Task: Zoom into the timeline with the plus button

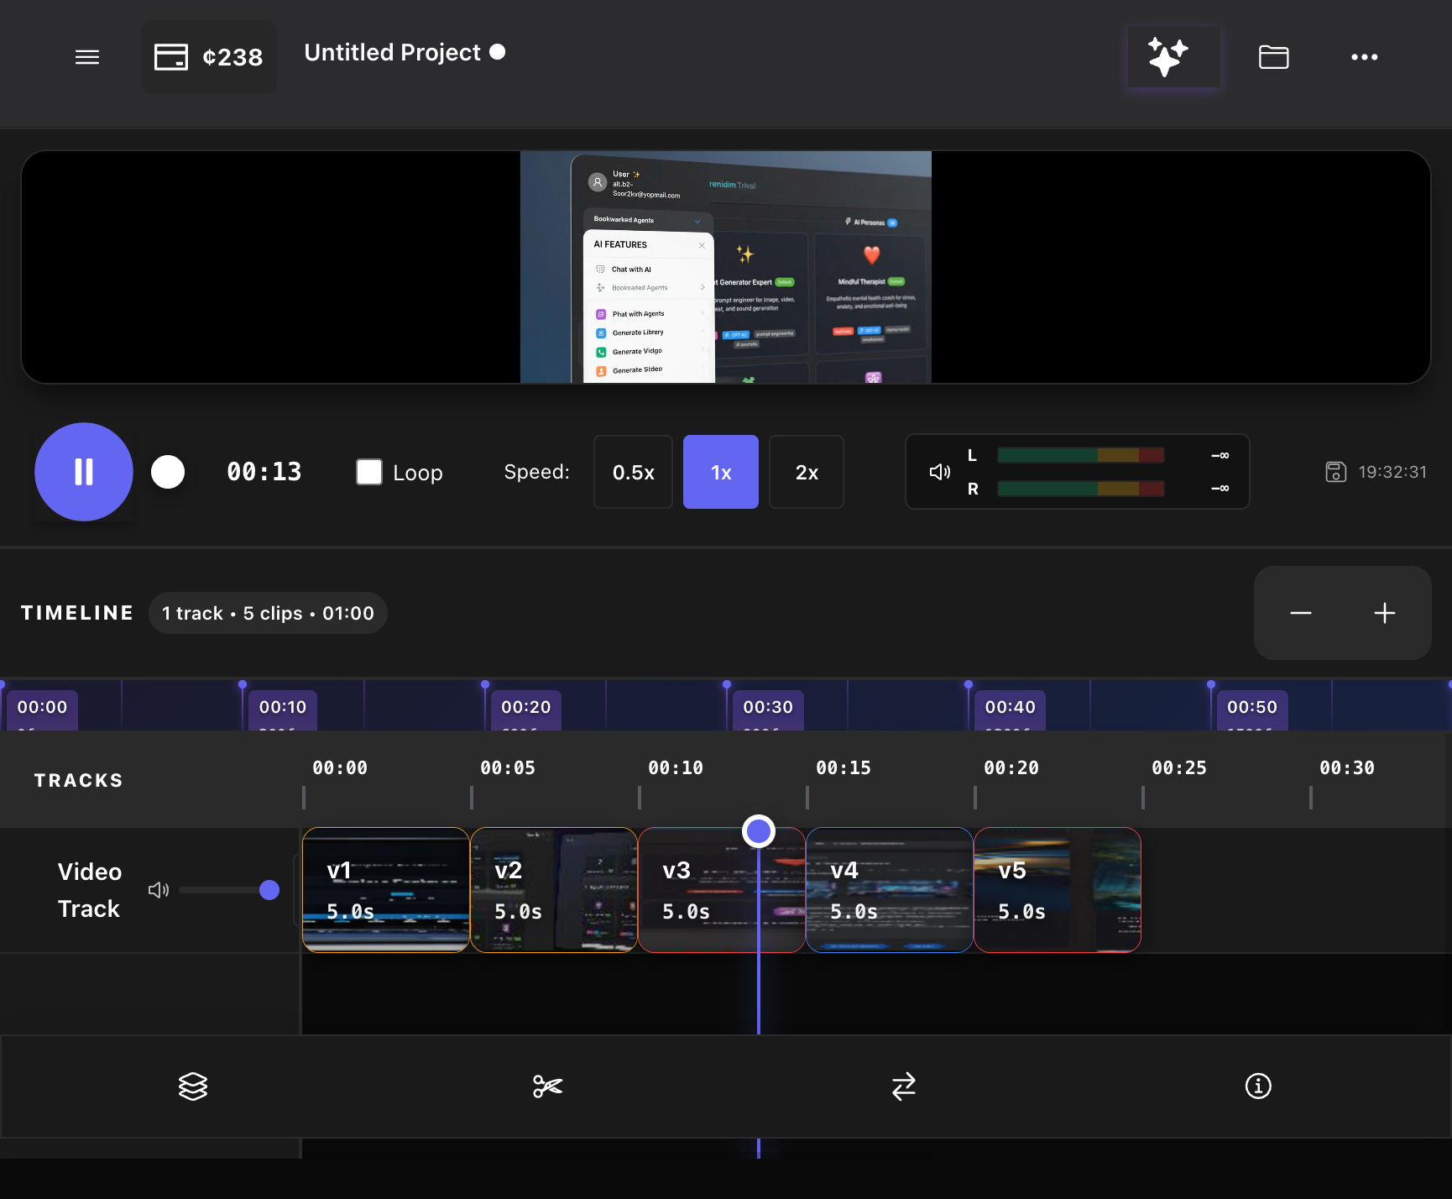Action: [x=1384, y=613]
